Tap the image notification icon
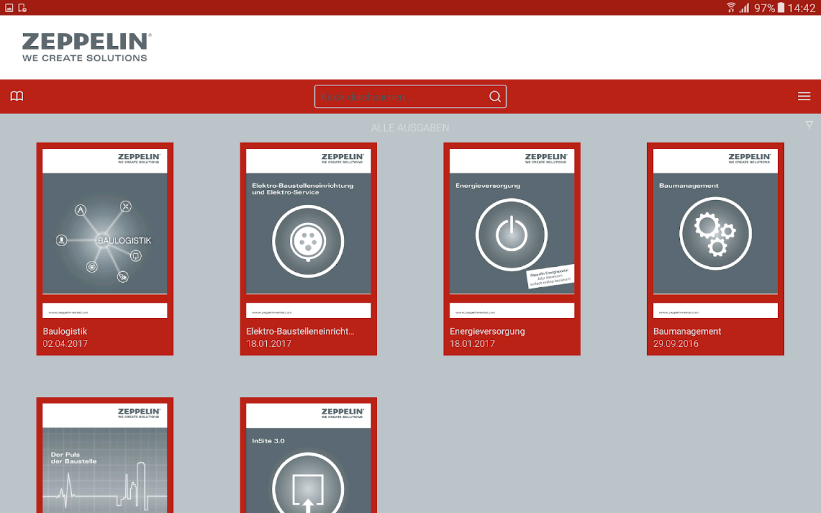The height and width of the screenshot is (513, 821). [x=9, y=8]
